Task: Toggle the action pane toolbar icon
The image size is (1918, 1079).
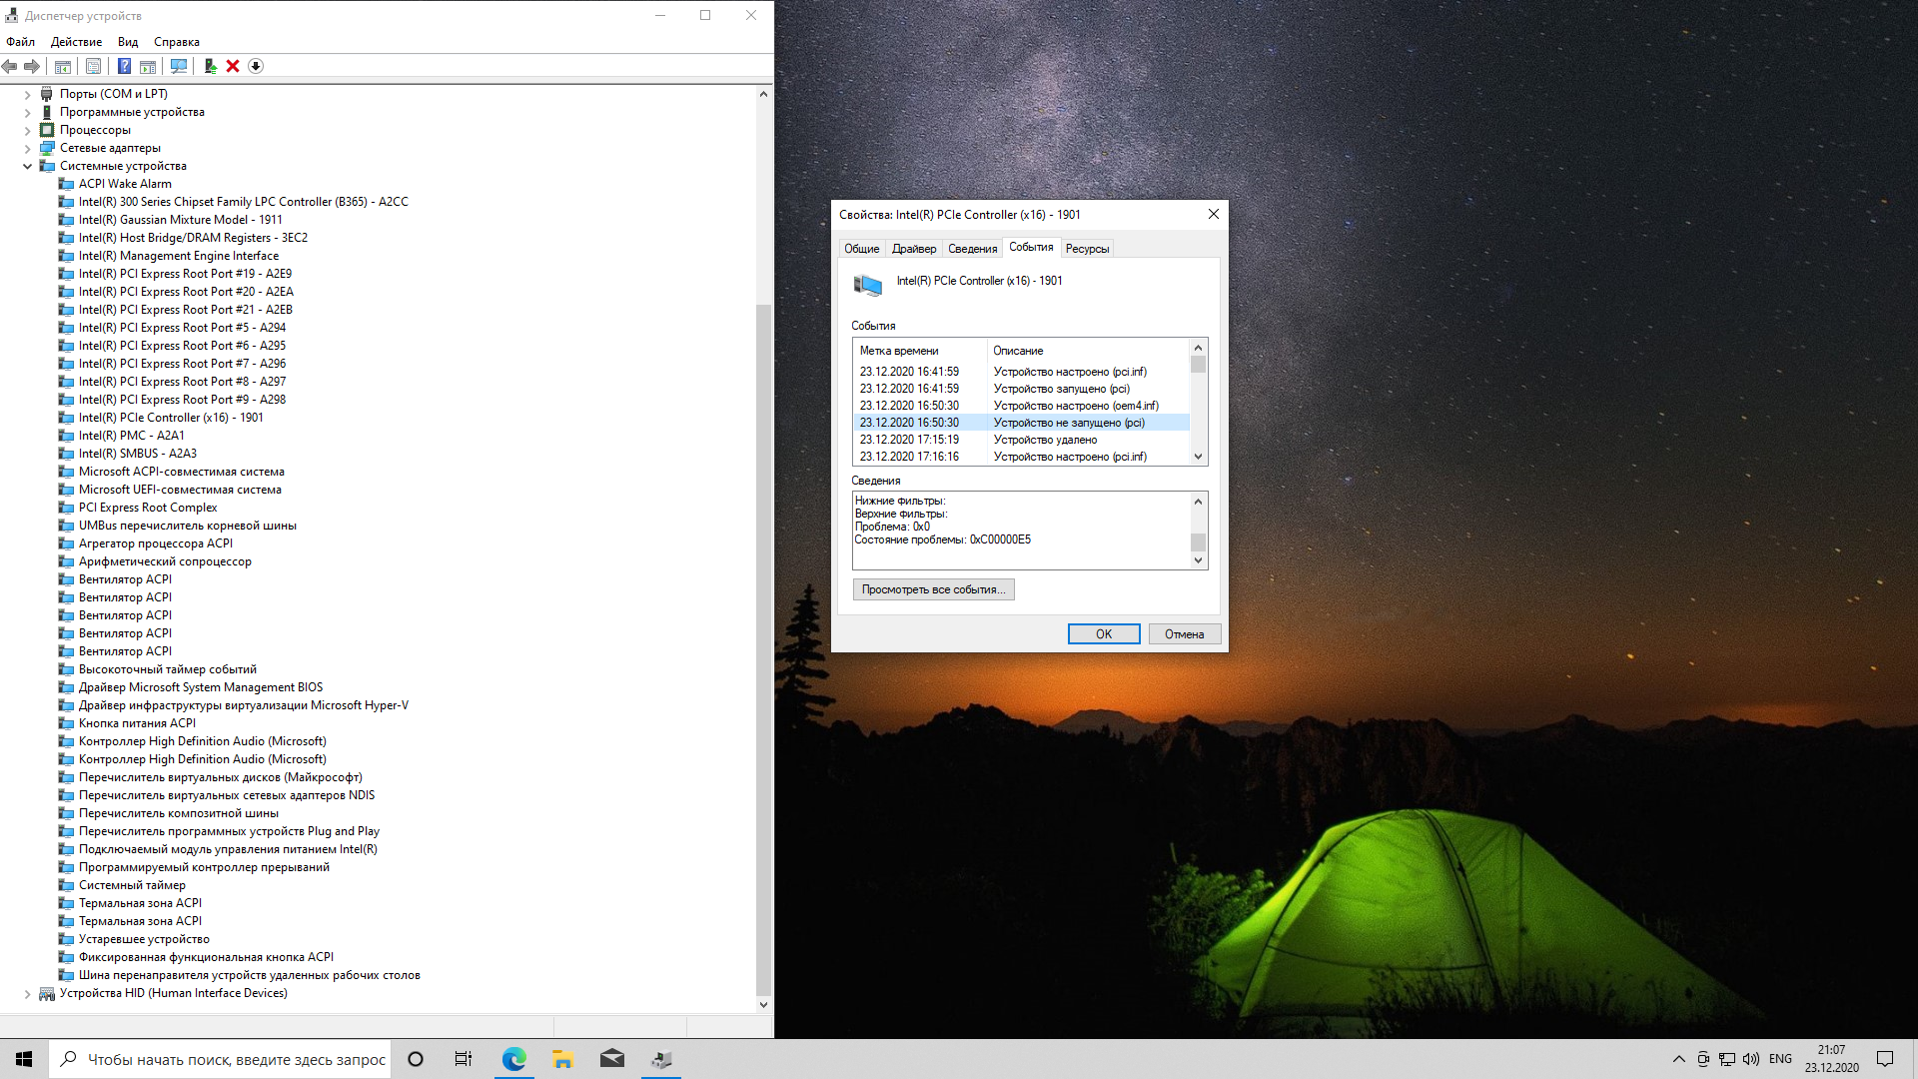Action: pyautogui.click(x=148, y=66)
